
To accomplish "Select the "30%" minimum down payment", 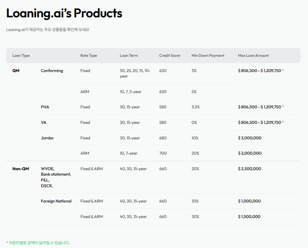I will coord(196,217).
